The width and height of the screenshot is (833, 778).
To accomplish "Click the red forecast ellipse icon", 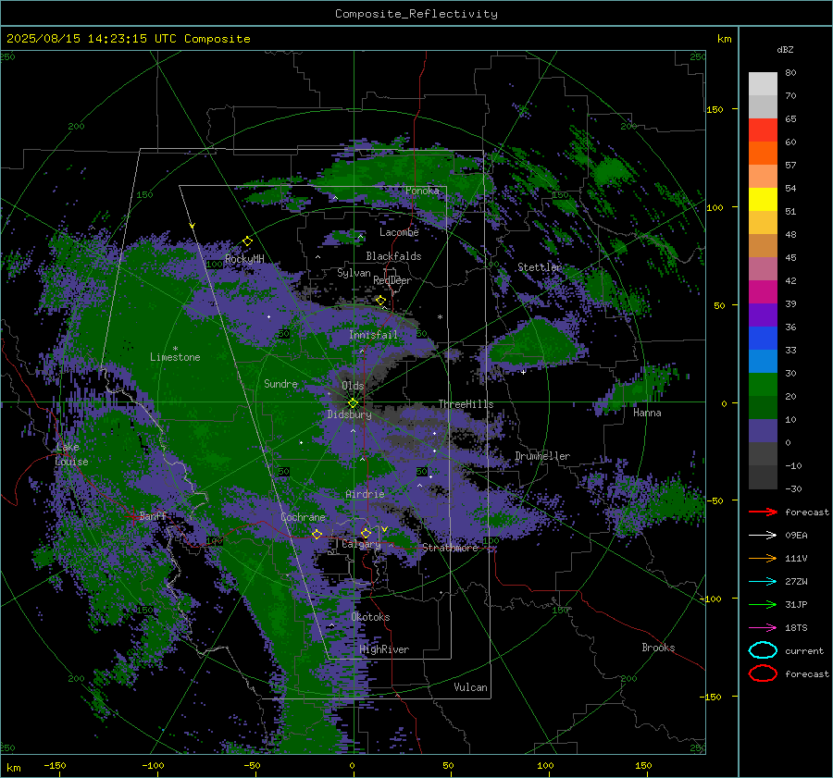I will pyautogui.click(x=763, y=673).
